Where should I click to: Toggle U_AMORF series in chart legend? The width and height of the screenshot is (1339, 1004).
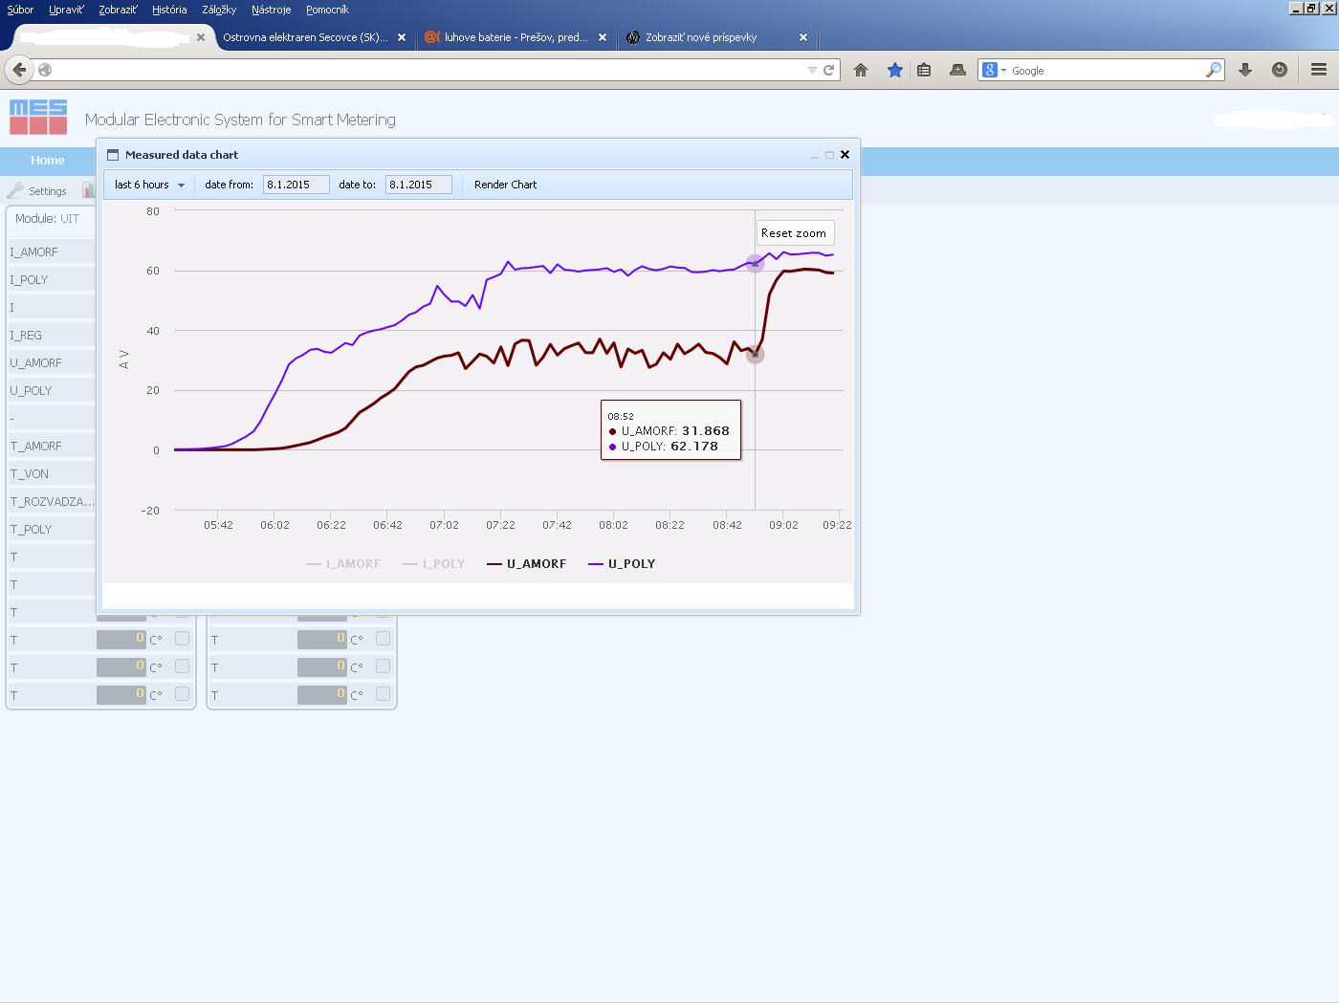tap(527, 564)
